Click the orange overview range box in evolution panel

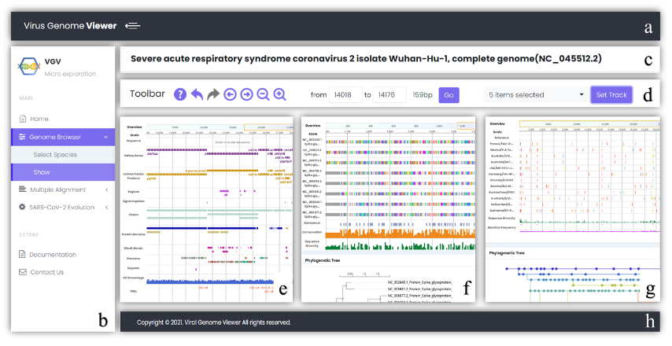[589, 123]
